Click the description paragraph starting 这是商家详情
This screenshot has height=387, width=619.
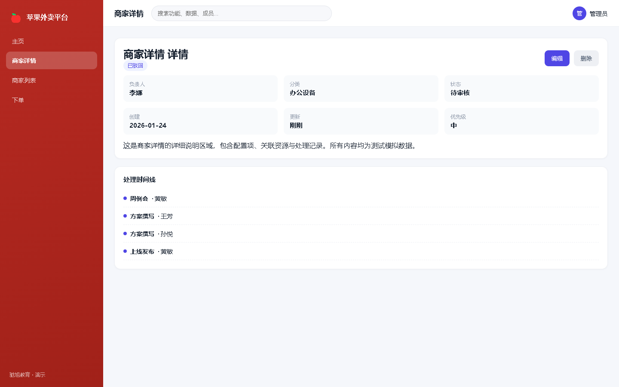270,146
